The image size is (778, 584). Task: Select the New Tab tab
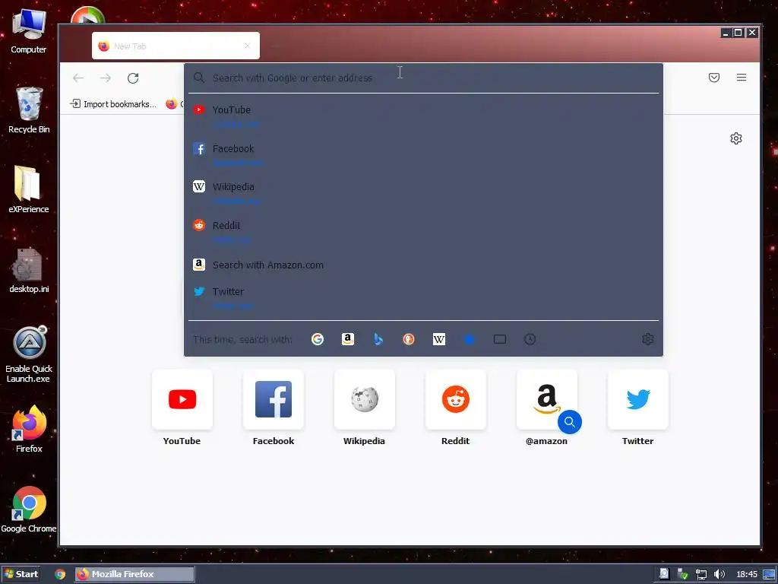(x=176, y=46)
